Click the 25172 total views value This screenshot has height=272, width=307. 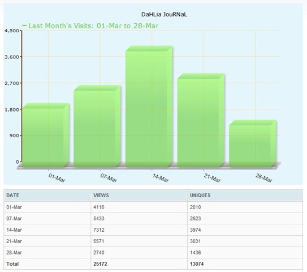pos(100,264)
